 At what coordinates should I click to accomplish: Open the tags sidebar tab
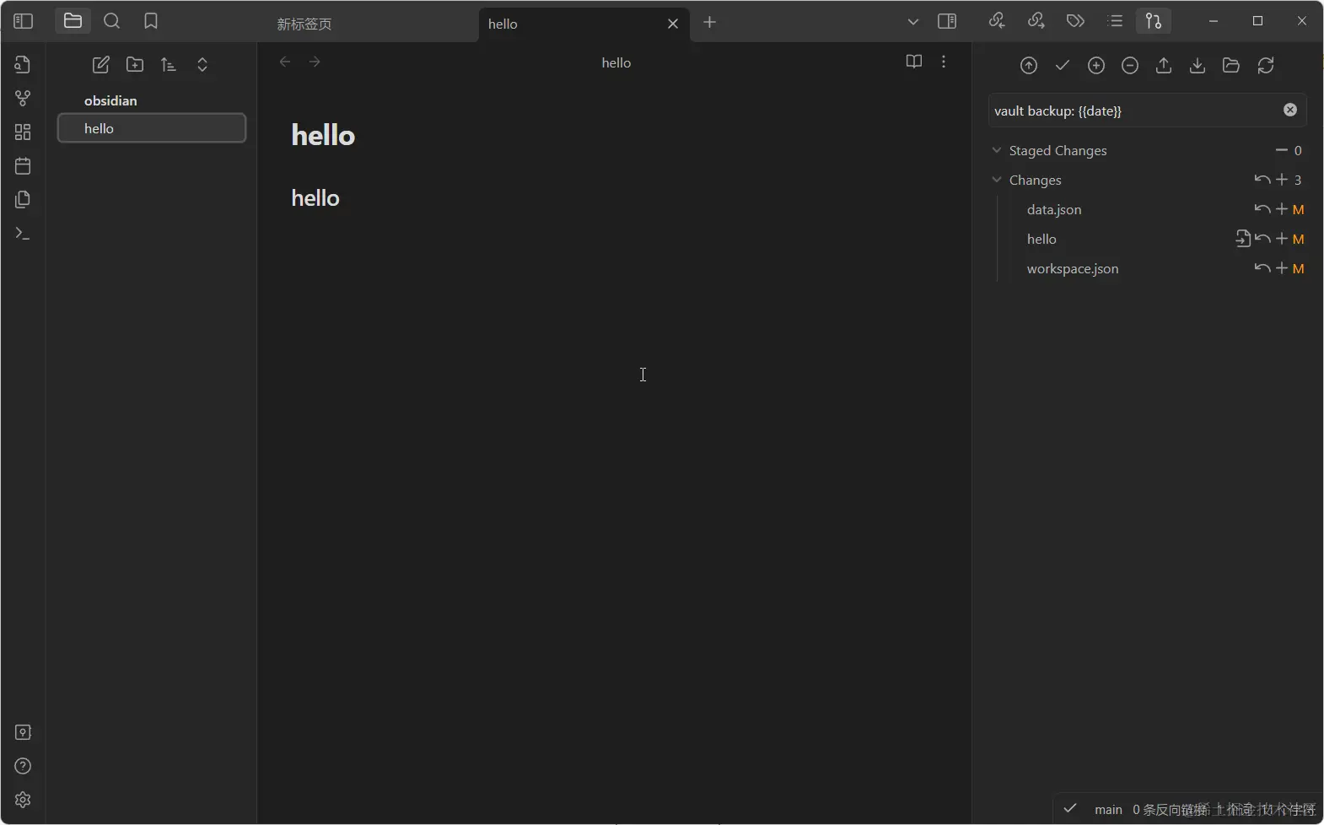1075,21
